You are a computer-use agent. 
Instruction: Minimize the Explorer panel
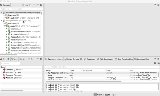tap(38, 5)
